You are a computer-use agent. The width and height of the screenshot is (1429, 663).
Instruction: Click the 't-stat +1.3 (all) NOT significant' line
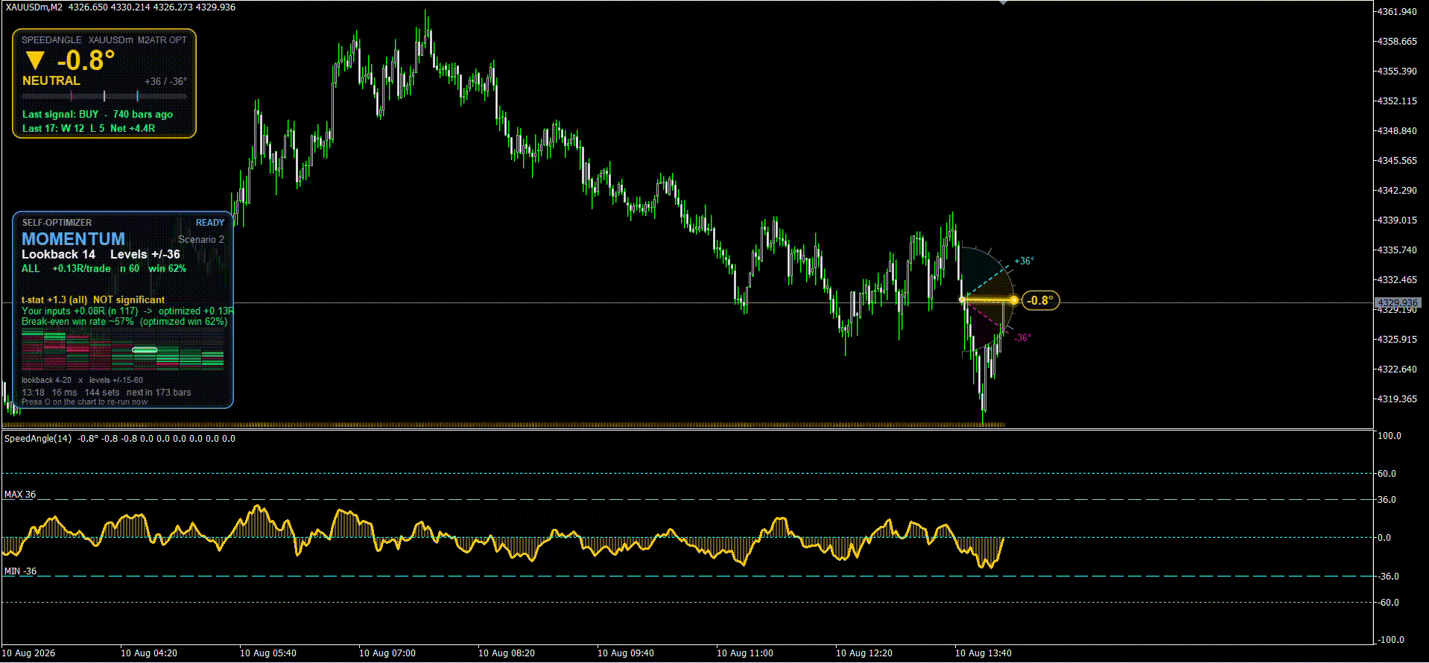(x=93, y=299)
